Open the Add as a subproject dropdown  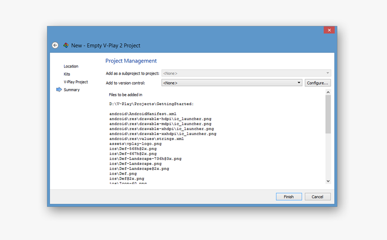[x=246, y=73]
